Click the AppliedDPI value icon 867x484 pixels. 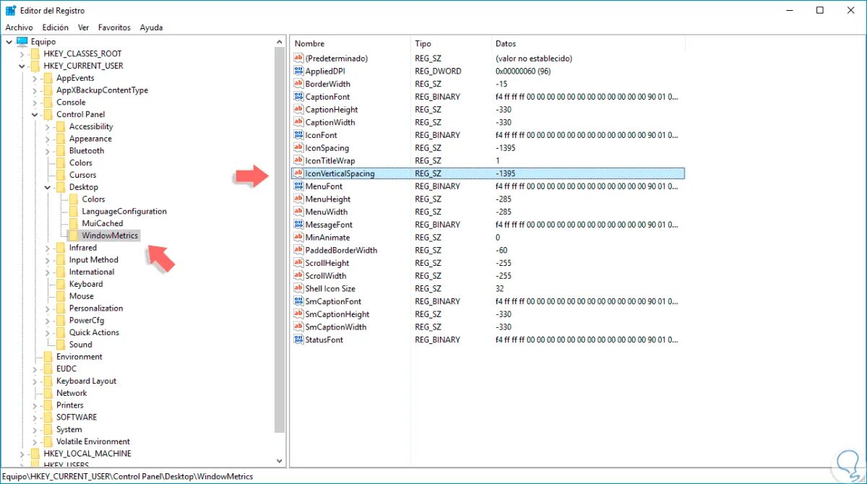[x=298, y=71]
